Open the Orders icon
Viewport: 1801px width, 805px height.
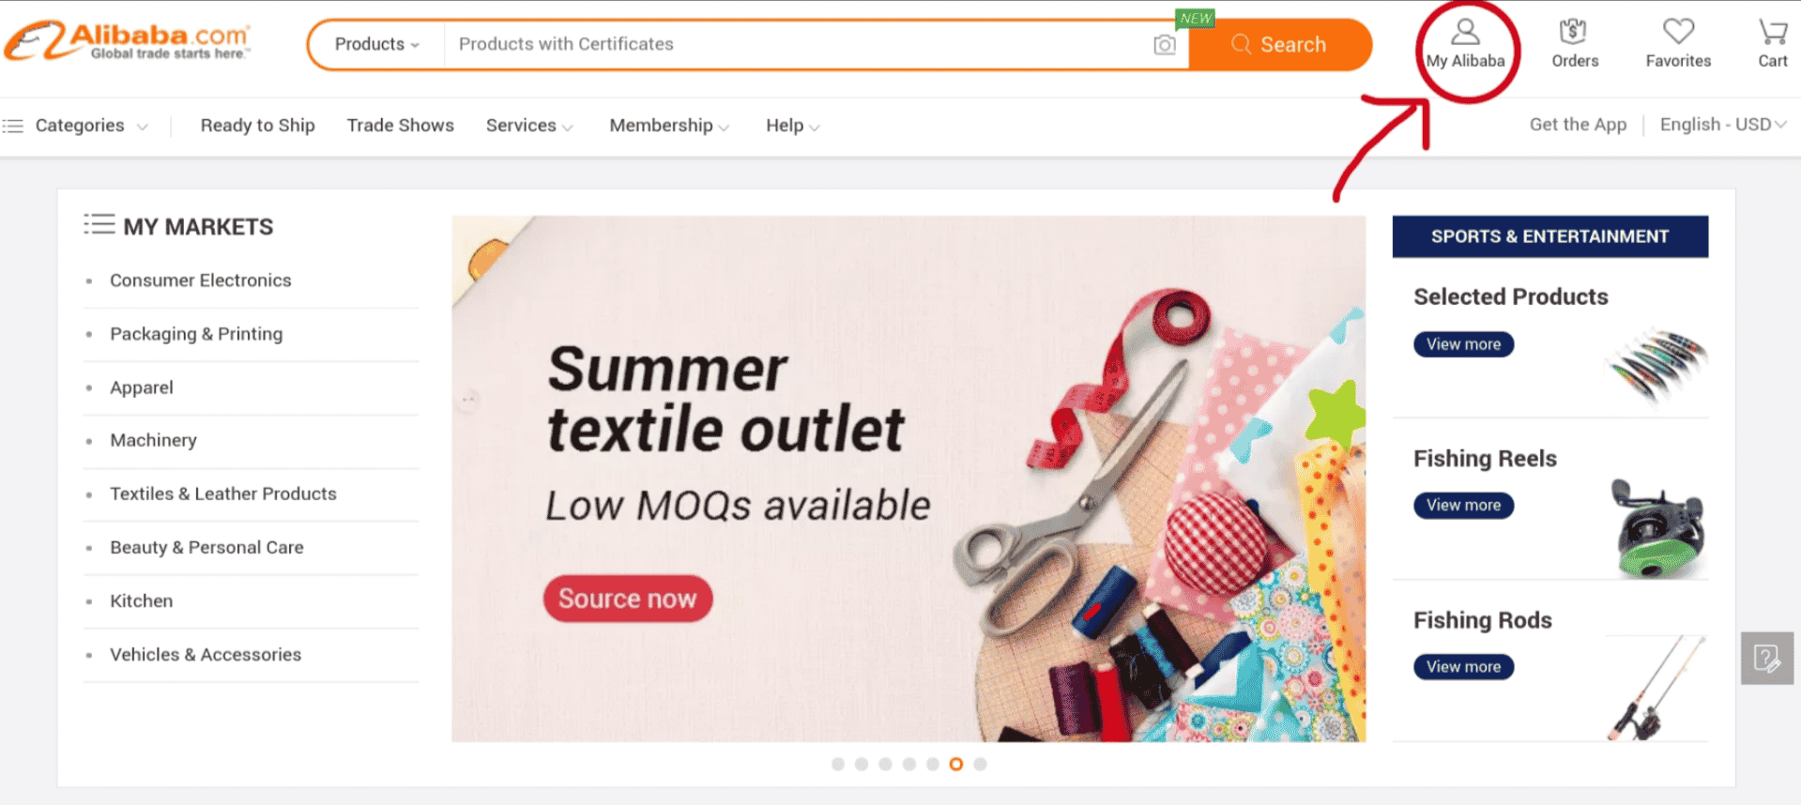[1573, 32]
